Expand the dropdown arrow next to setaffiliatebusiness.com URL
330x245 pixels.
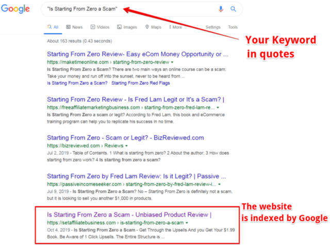[187, 223]
